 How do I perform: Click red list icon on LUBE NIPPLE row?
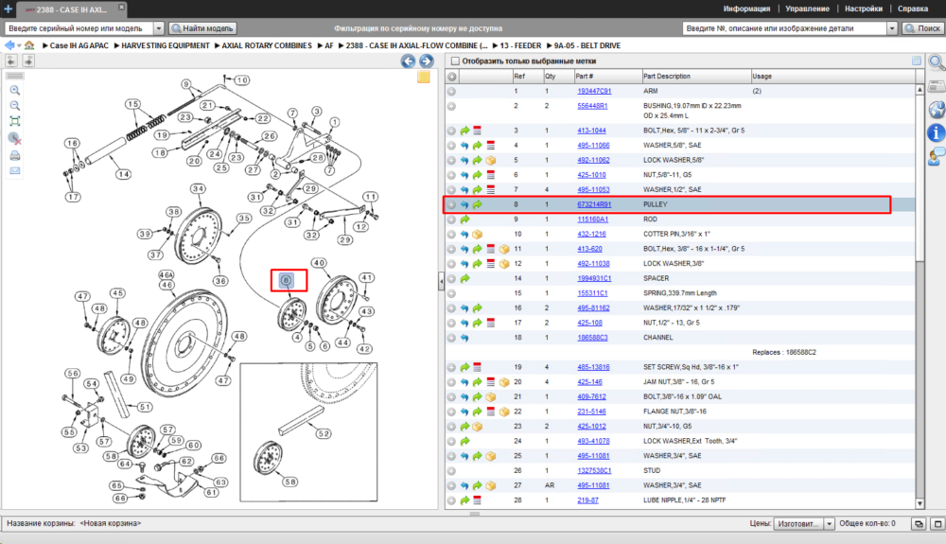[x=478, y=500]
